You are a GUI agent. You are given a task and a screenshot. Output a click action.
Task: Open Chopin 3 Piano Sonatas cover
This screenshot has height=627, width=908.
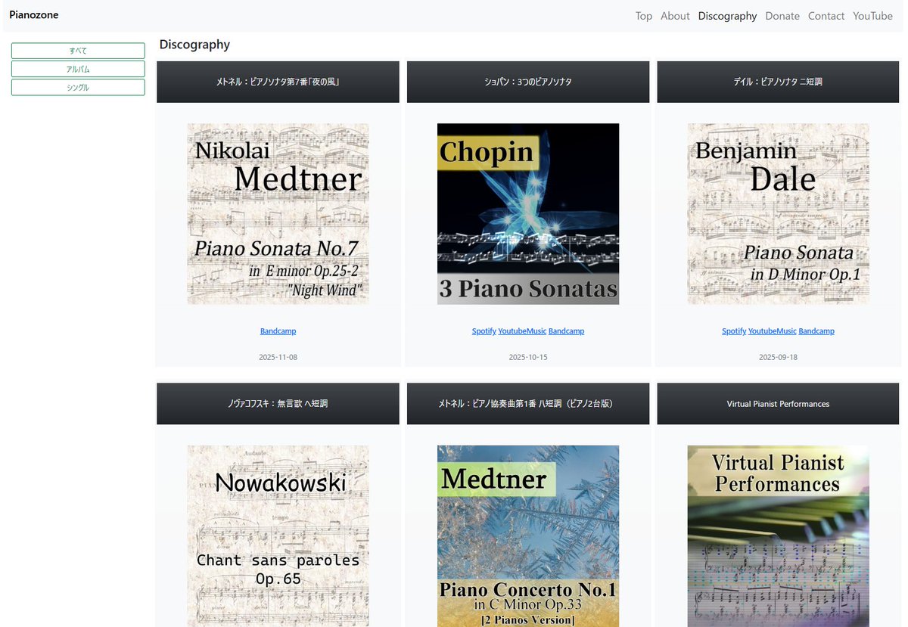click(x=528, y=214)
